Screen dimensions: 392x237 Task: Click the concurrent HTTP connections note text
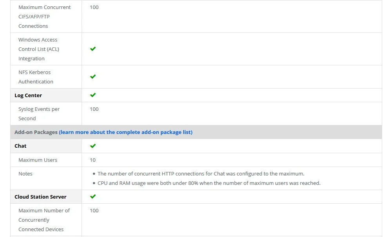pyautogui.click(x=201, y=174)
